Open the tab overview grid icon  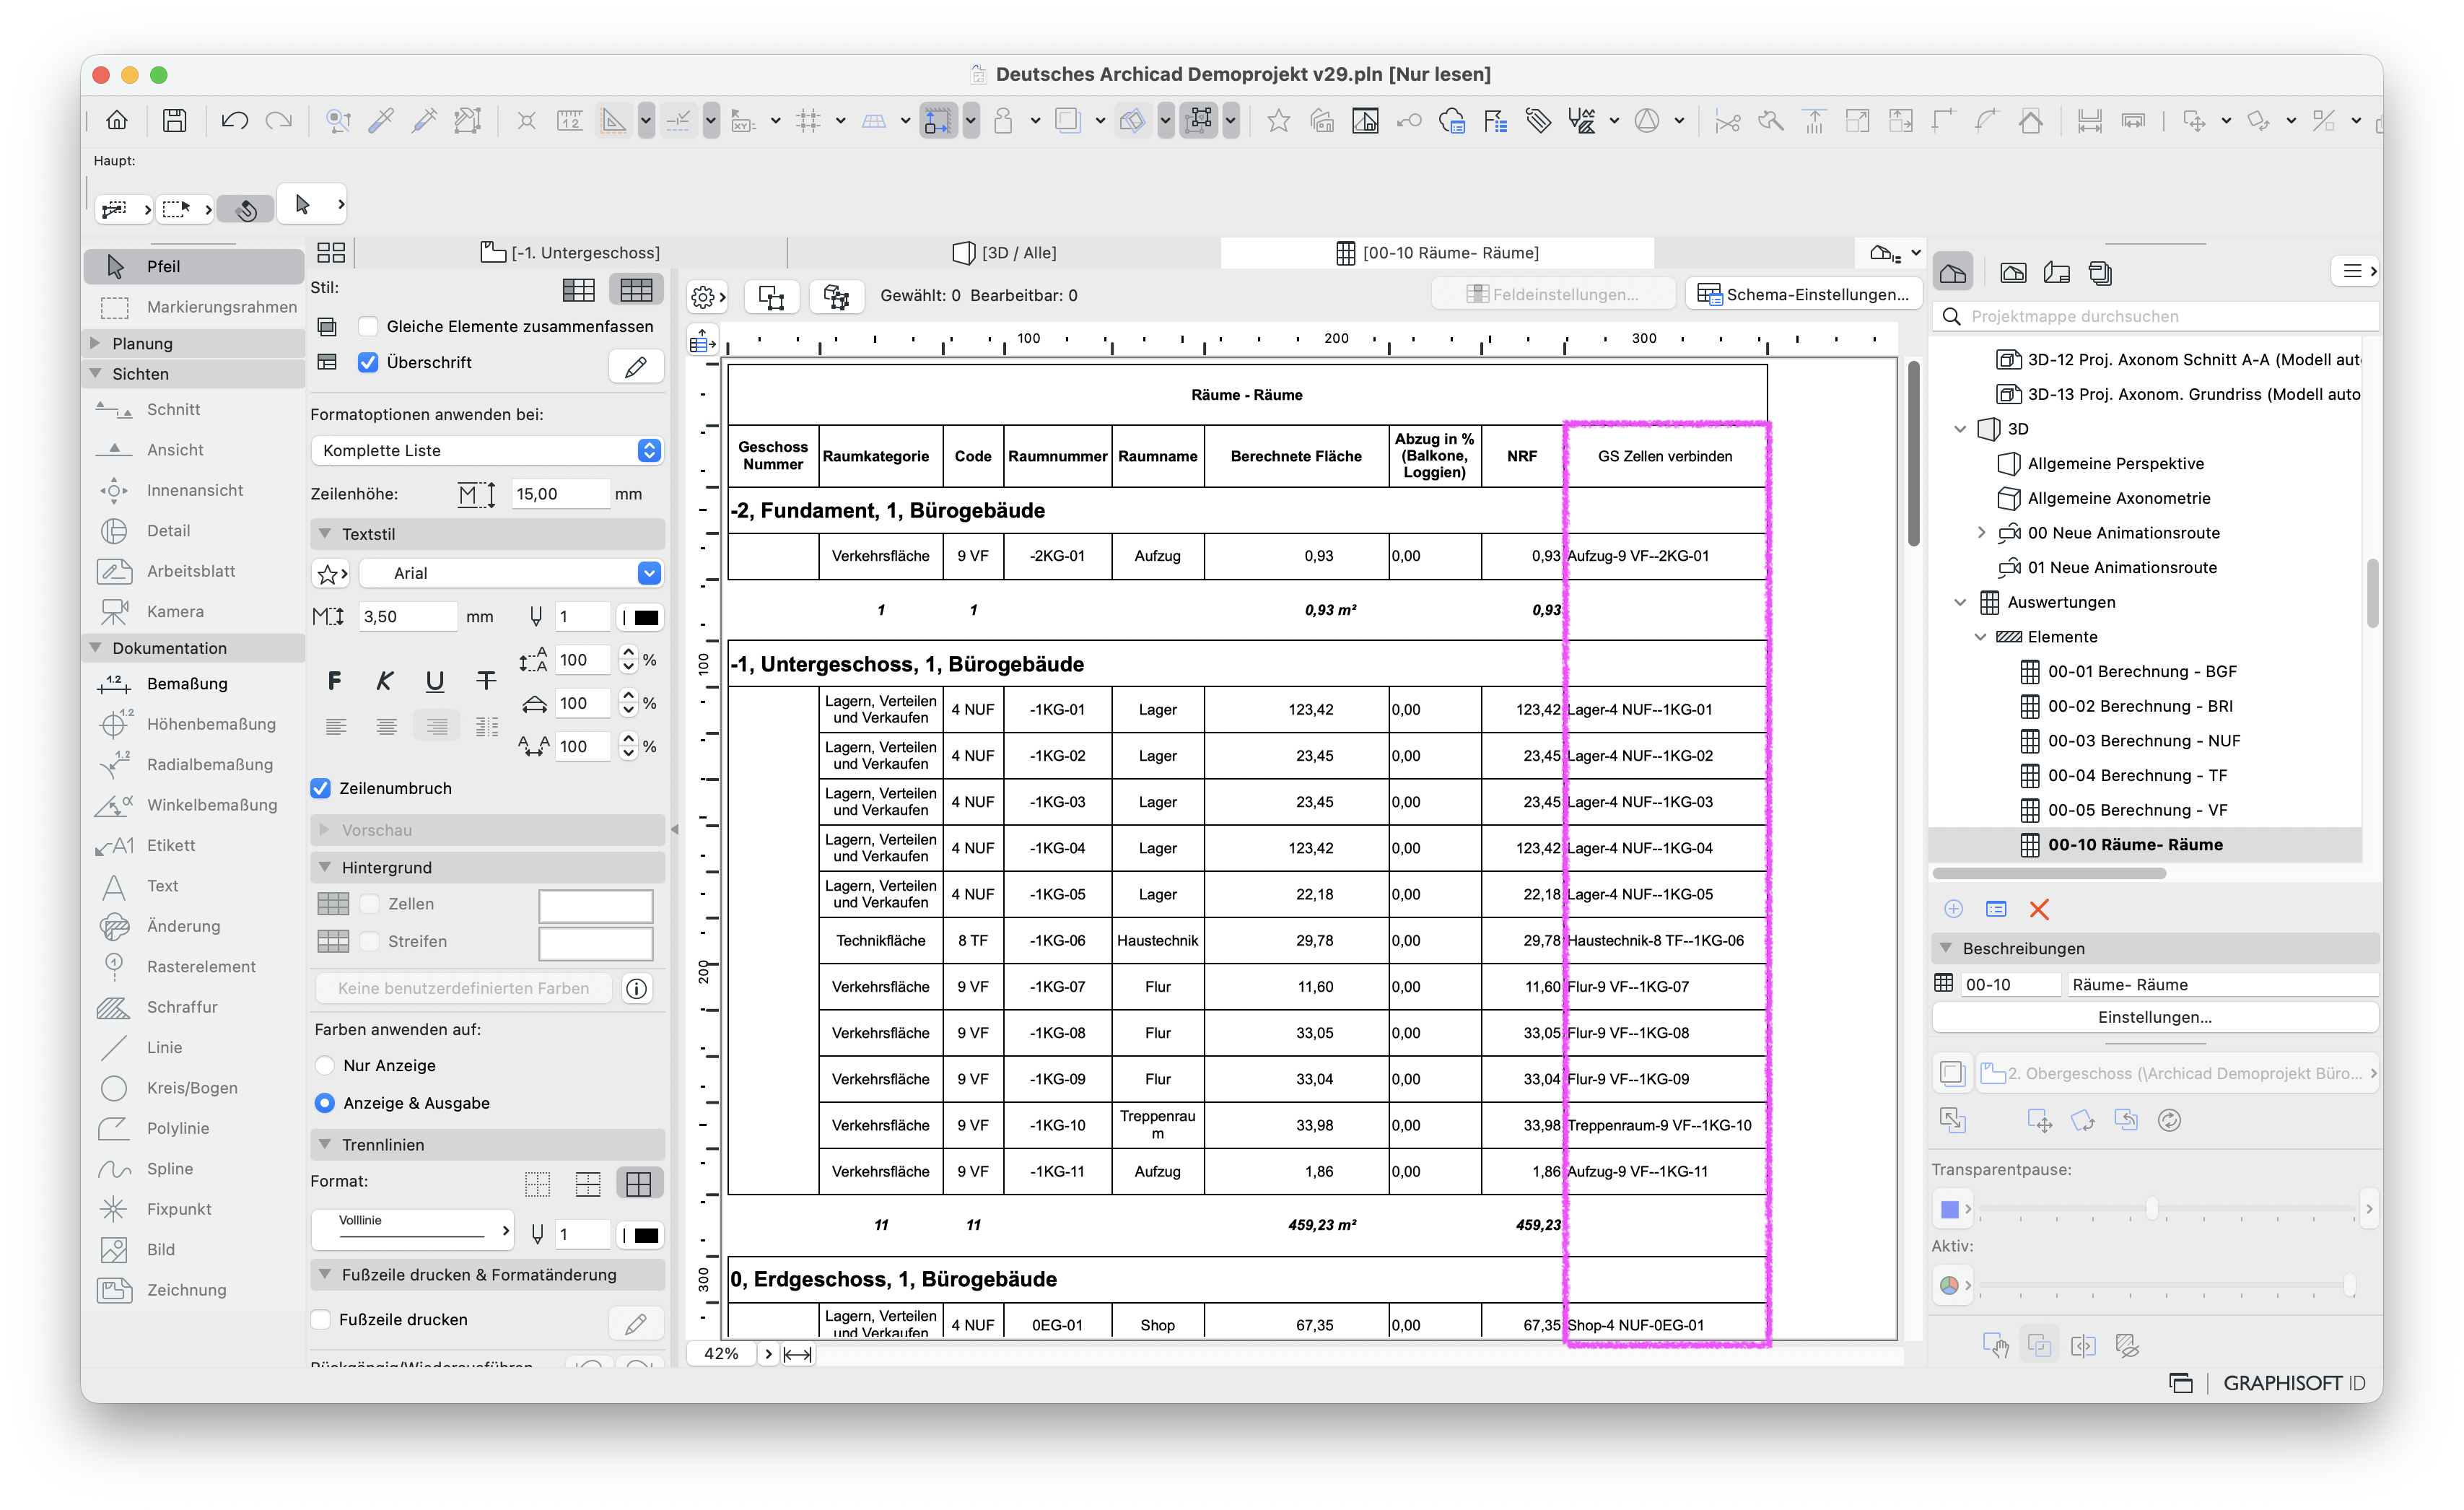click(x=331, y=252)
